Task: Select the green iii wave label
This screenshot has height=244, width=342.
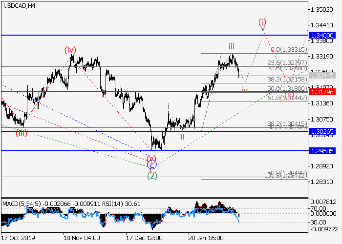Action: (231, 46)
